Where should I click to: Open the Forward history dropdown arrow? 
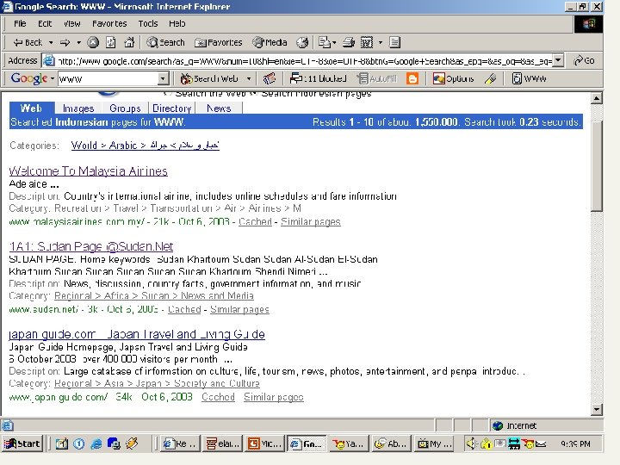[x=78, y=42]
